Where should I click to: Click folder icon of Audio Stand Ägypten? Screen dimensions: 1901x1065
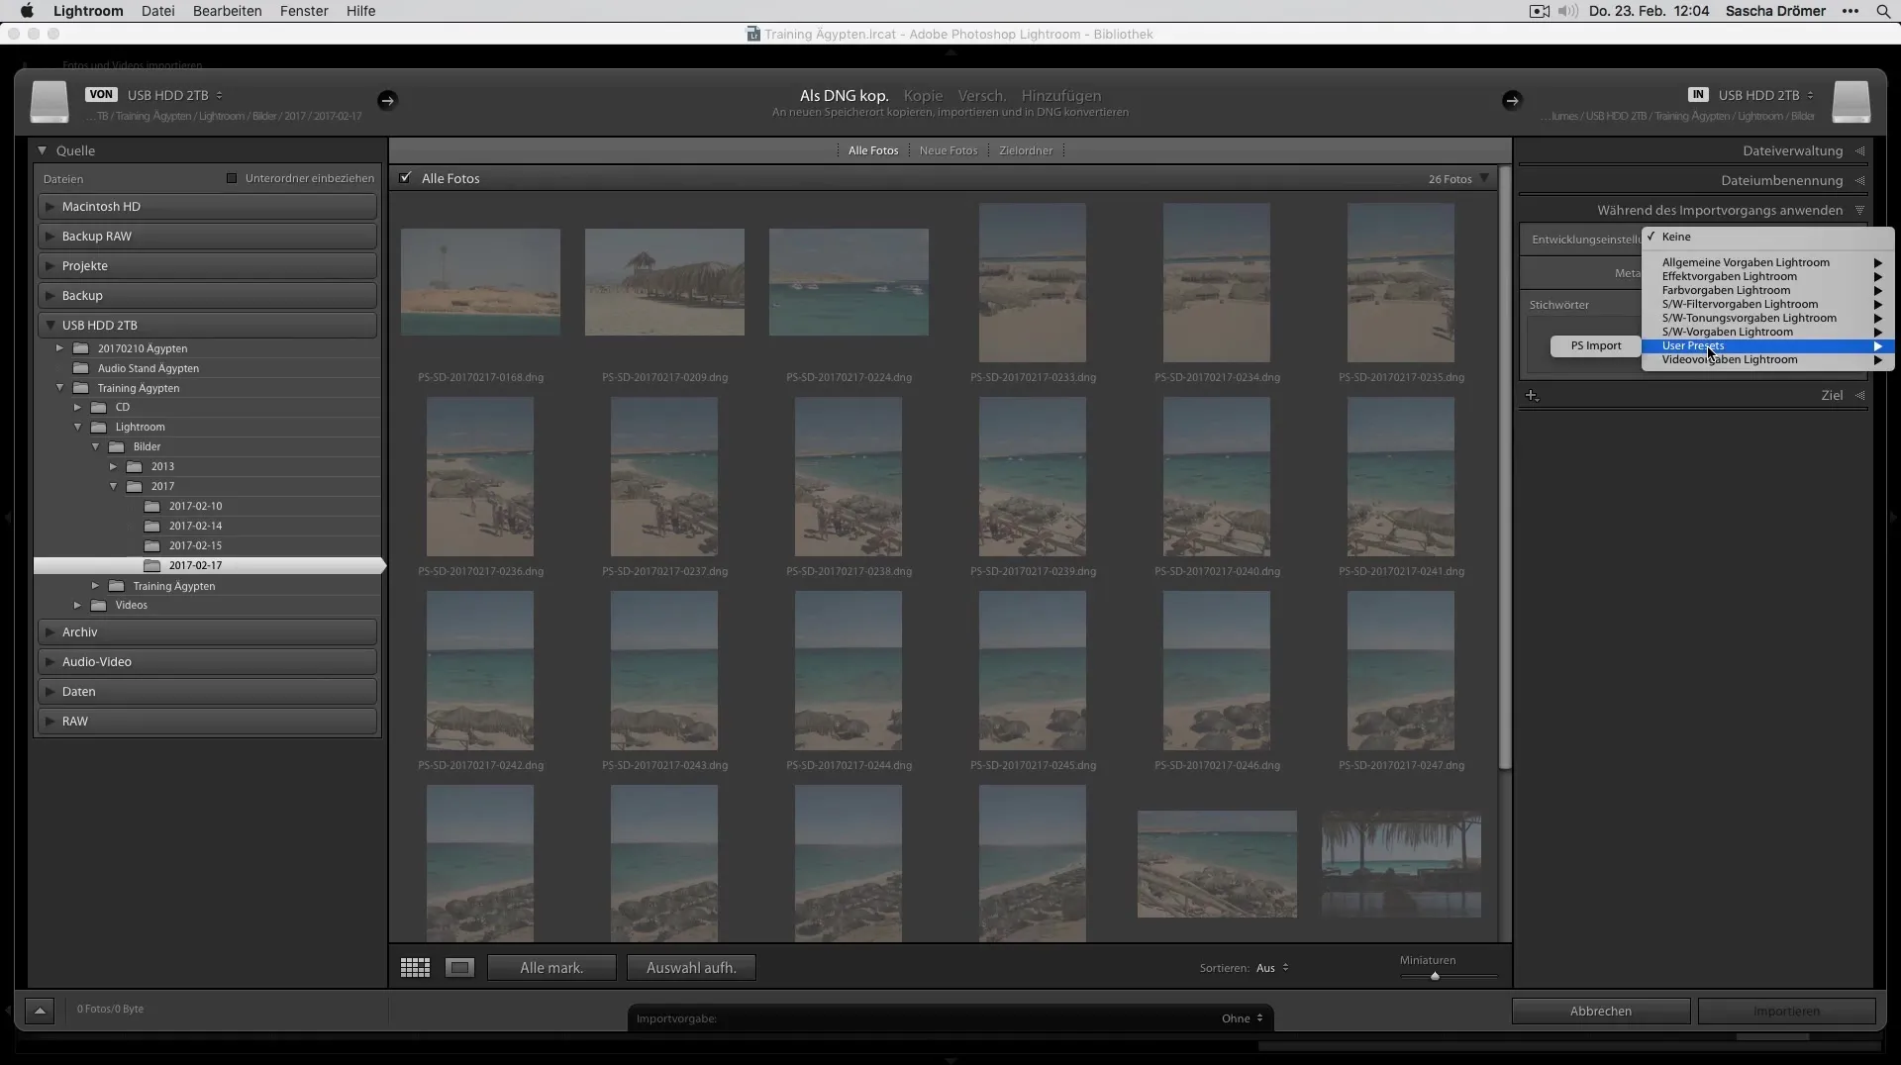tap(80, 368)
